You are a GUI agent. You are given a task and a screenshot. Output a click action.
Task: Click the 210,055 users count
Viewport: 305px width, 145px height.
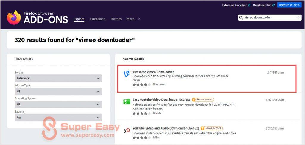point(275,129)
